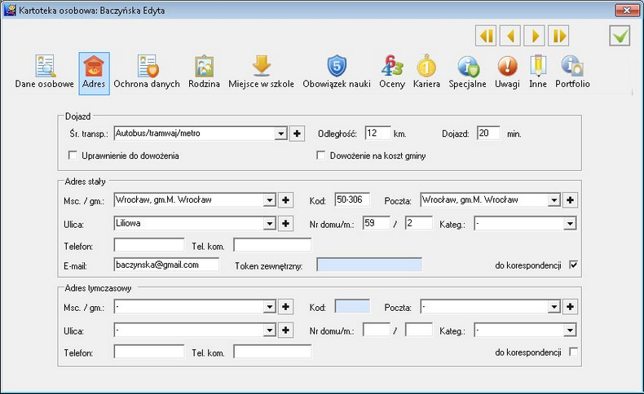Go to next record arrow

point(534,36)
